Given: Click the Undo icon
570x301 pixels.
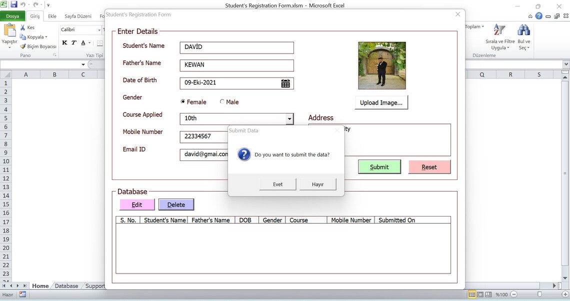Looking at the screenshot, I should 23,5.
